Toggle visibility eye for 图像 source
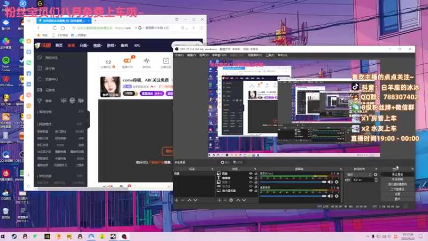Screen dimensions: 428x241 click(x=250, y=174)
